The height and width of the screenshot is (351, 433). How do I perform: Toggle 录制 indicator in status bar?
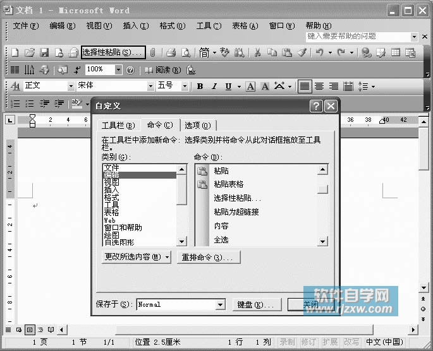(287, 342)
